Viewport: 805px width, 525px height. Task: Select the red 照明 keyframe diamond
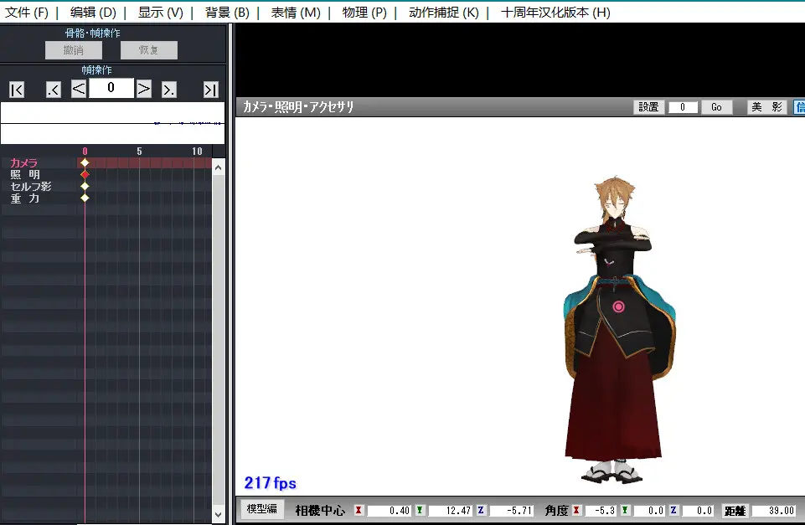85,174
